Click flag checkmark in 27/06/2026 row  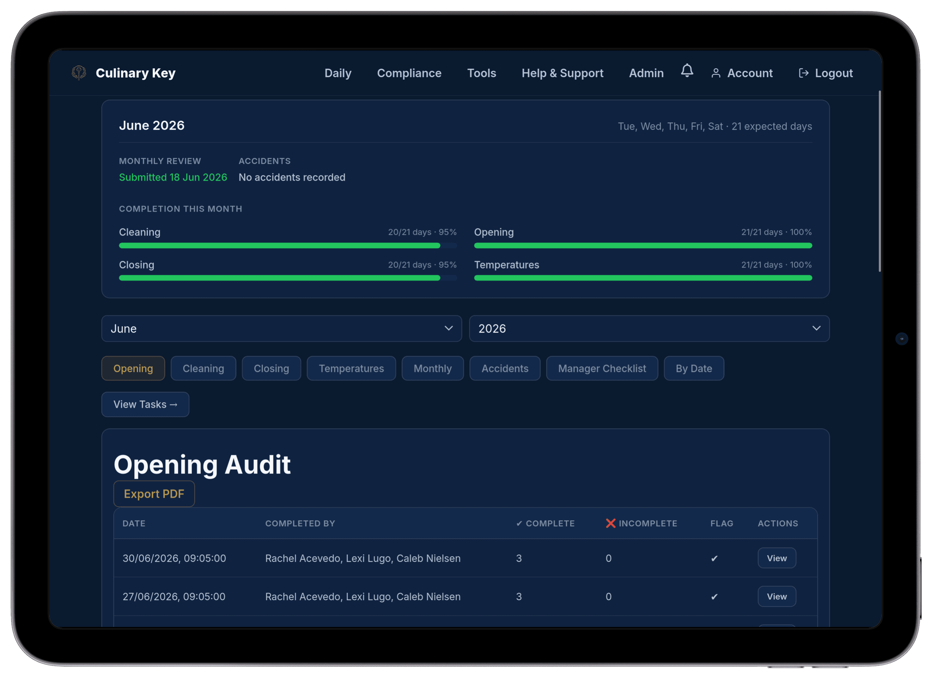714,597
